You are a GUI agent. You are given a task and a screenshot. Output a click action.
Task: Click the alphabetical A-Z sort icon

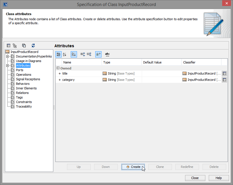coord(64,54)
